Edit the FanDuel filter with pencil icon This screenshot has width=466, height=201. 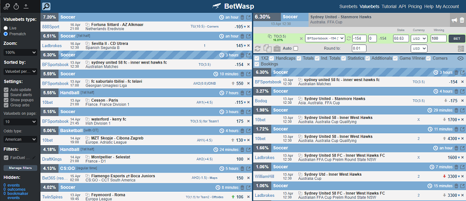[34, 158]
